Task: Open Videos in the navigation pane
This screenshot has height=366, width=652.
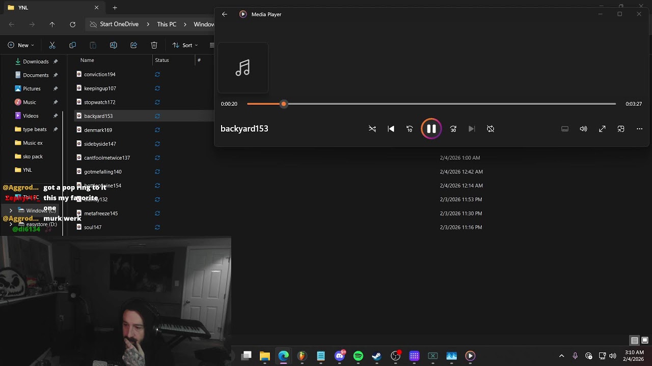Action: click(31, 116)
